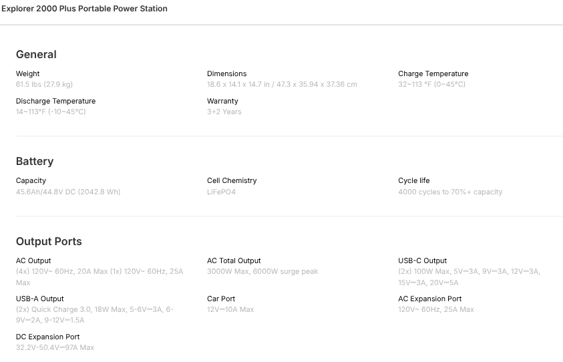Image resolution: width=563 pixels, height=362 pixels.
Task: Click the USB-C Output label
Action: [x=422, y=260]
